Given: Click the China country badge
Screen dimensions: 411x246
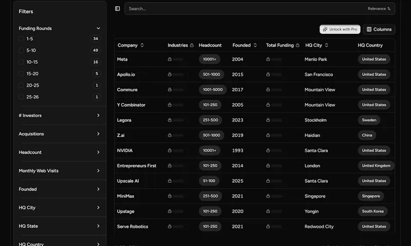Looking at the screenshot, I should (367, 135).
